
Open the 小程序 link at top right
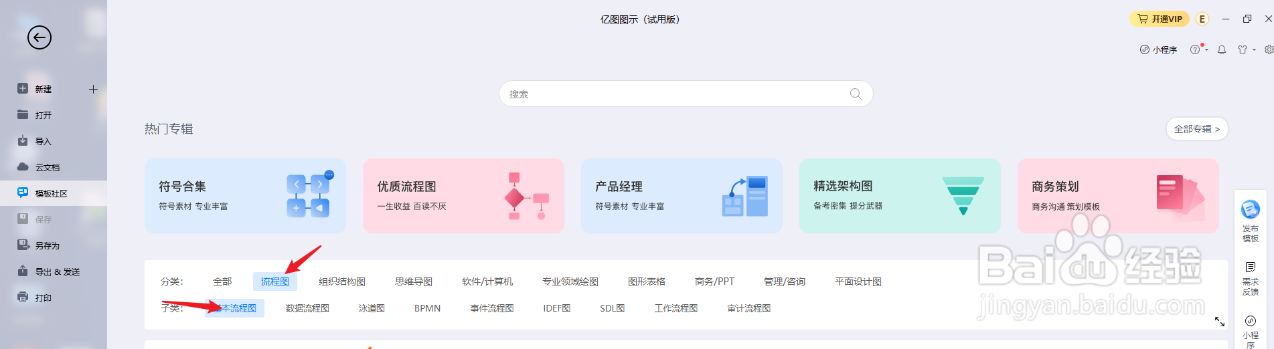point(1158,49)
